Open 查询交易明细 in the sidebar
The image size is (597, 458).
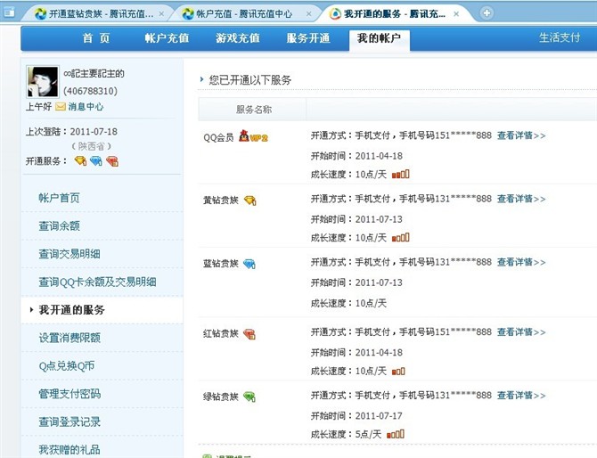point(70,254)
